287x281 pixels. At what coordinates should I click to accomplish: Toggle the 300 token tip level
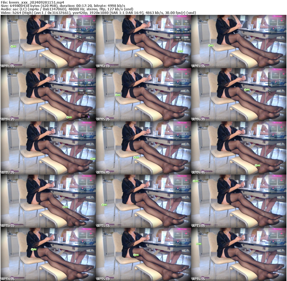pyautogui.click(x=186, y=37)
